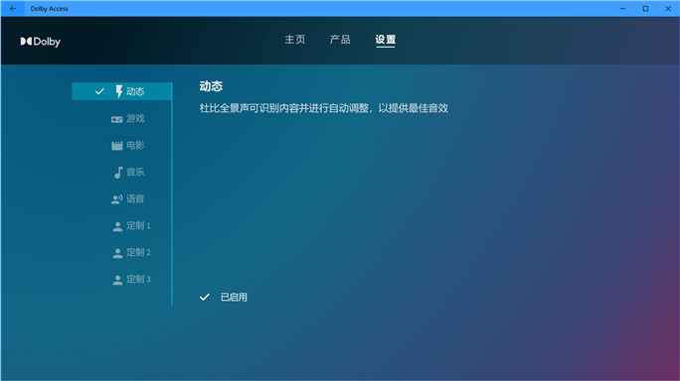Viewport: 680px width, 381px height.
Task: Pick the 音乐 profile label
Action: (x=135, y=172)
